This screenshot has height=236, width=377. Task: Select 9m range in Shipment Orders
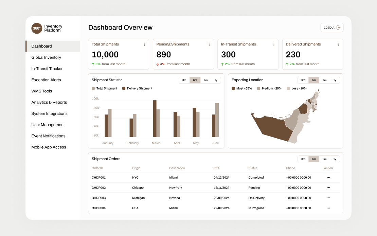[x=324, y=159]
